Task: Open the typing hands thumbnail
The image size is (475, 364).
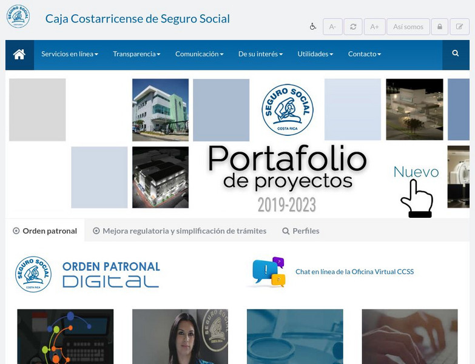Action: (410, 337)
